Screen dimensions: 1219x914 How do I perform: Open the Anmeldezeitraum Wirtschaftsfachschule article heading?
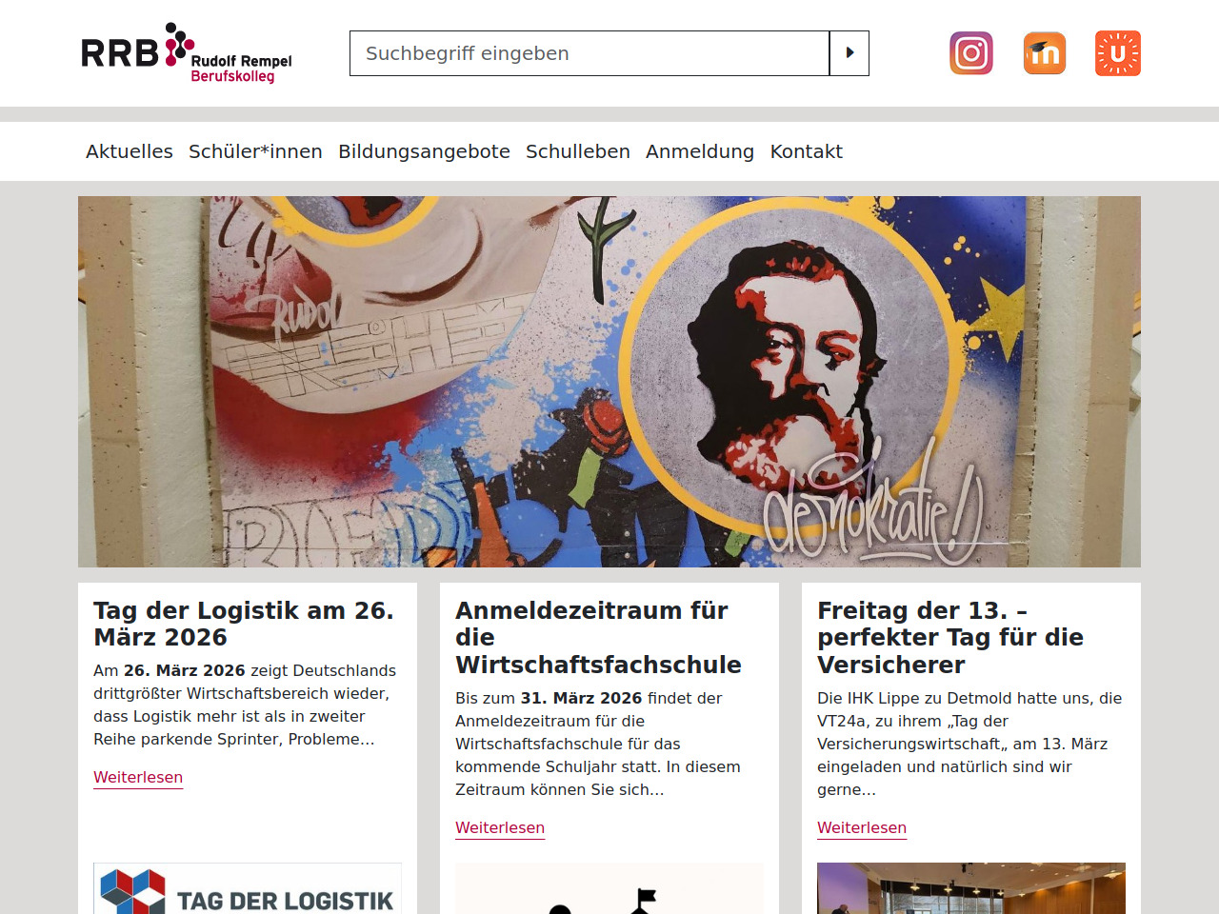(598, 638)
